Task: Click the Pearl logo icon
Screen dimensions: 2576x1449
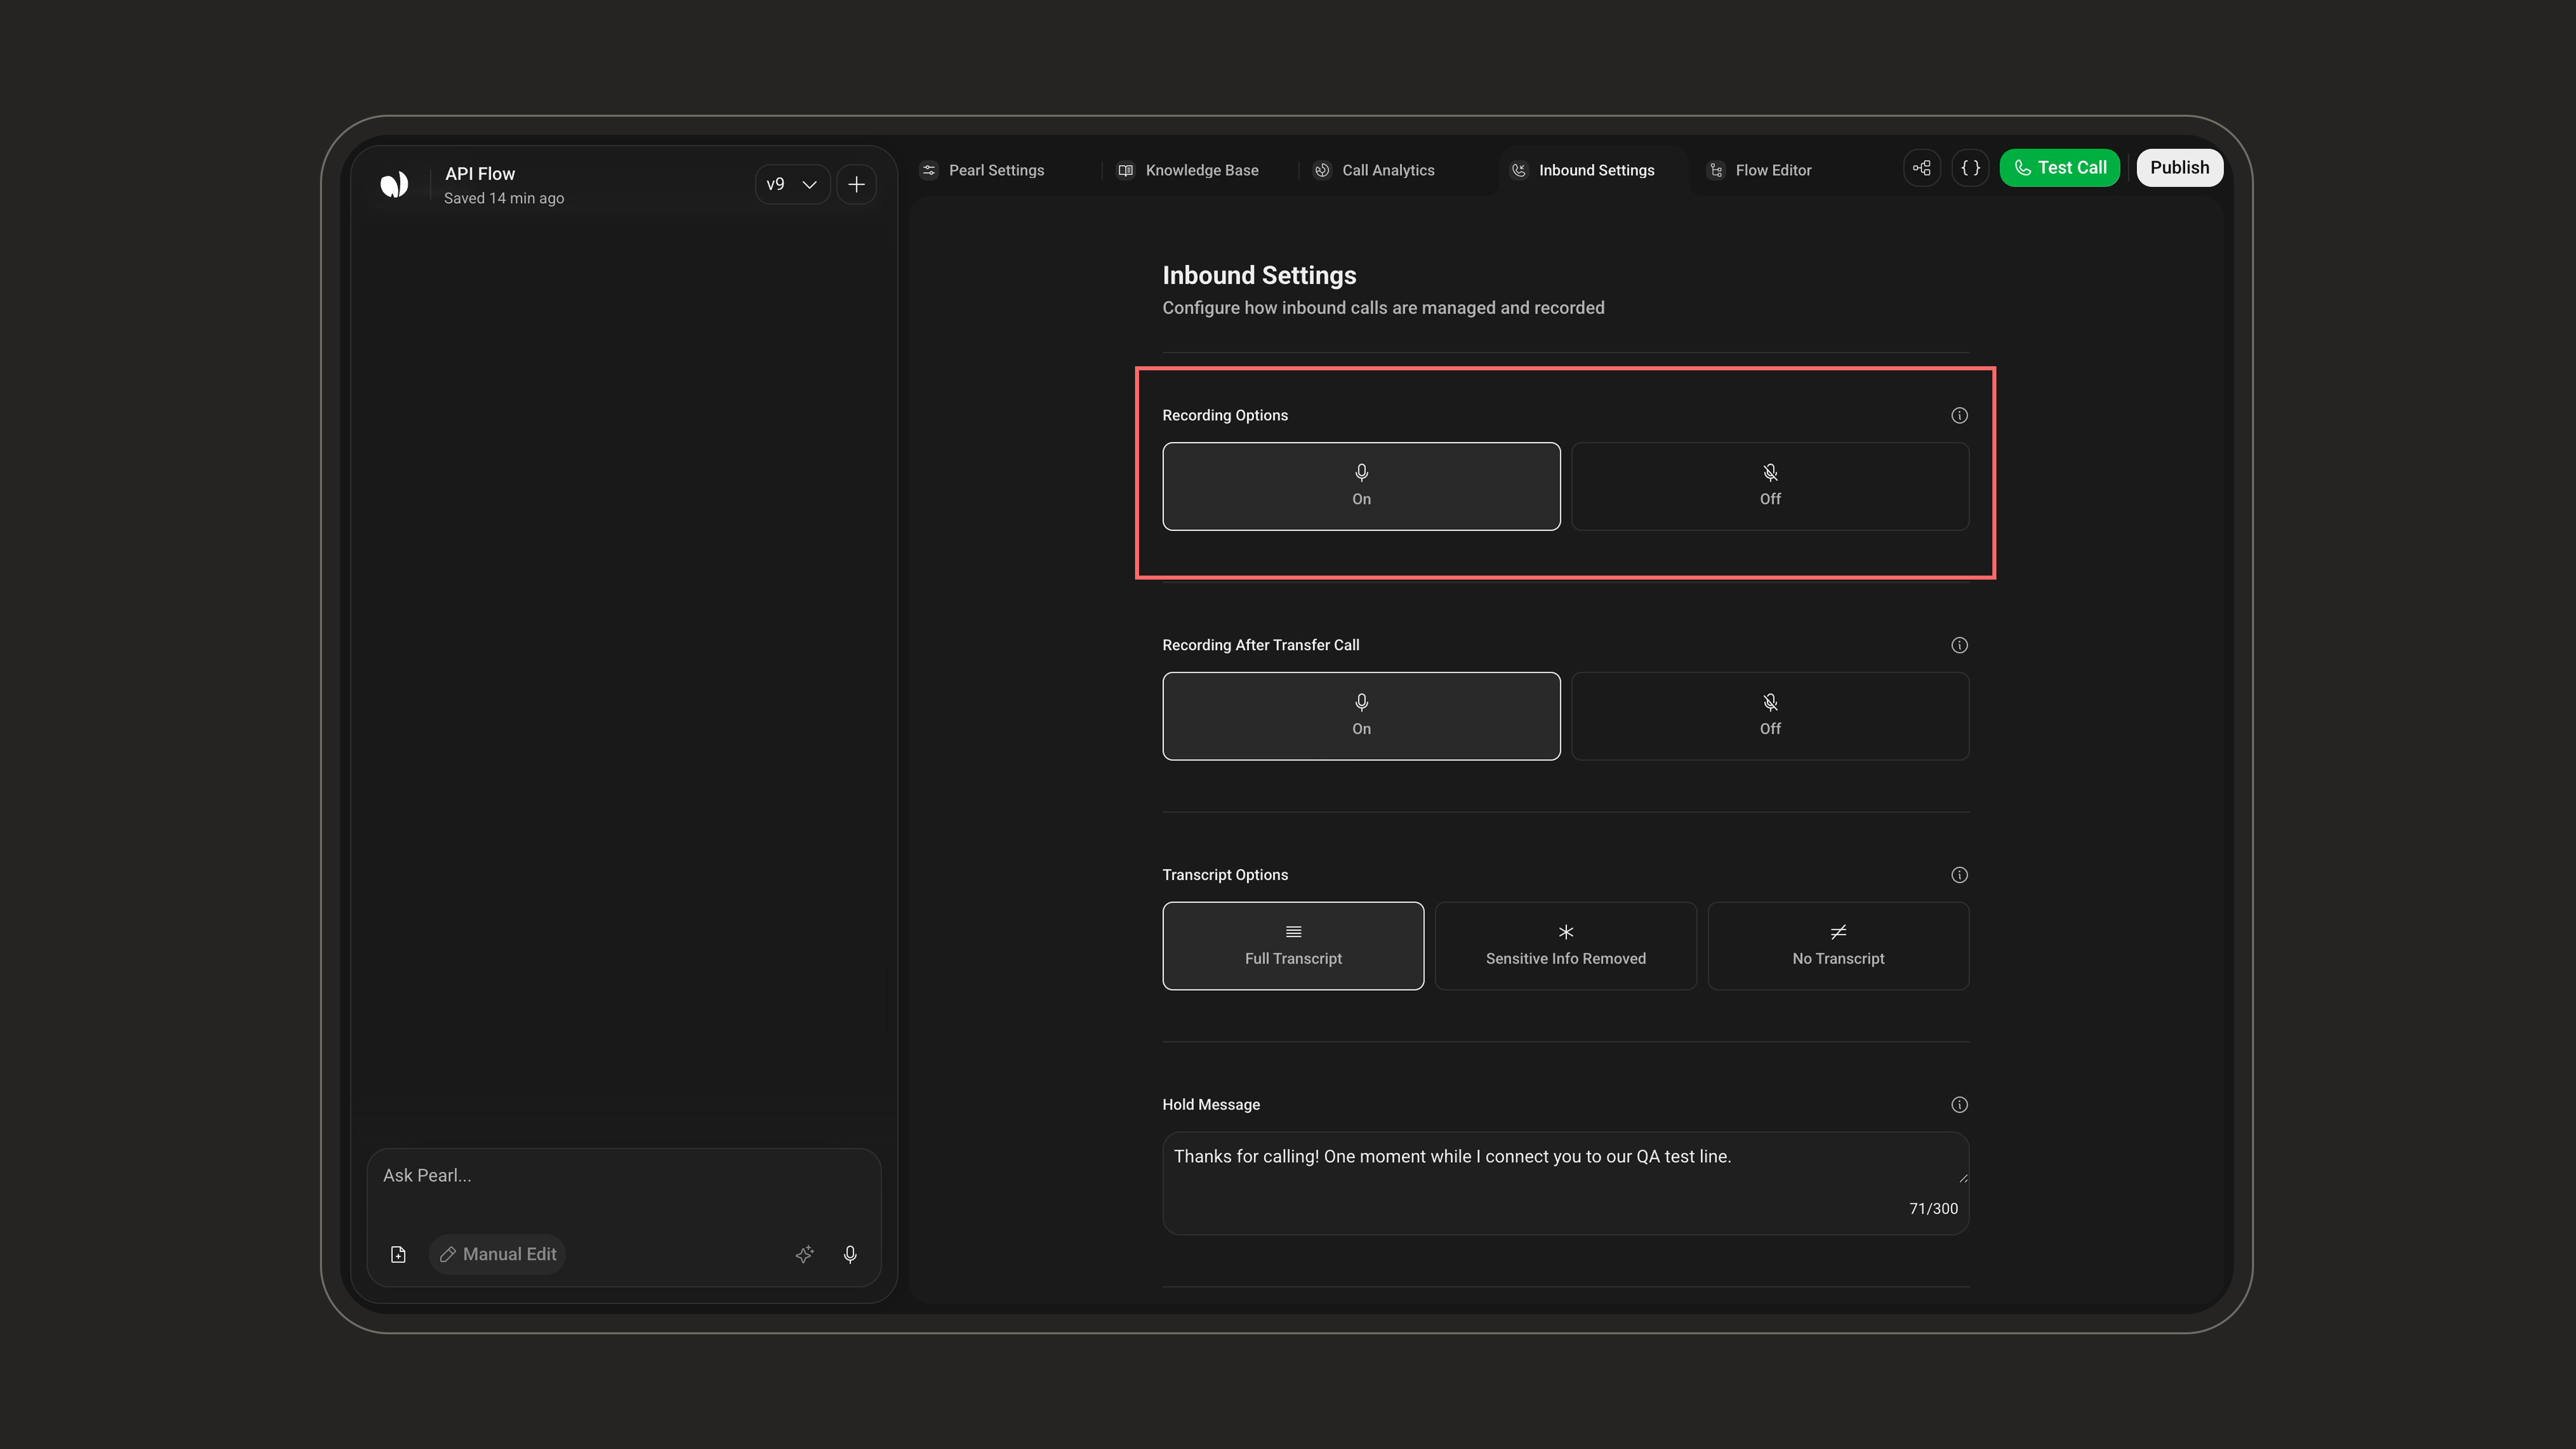Action: 394,184
